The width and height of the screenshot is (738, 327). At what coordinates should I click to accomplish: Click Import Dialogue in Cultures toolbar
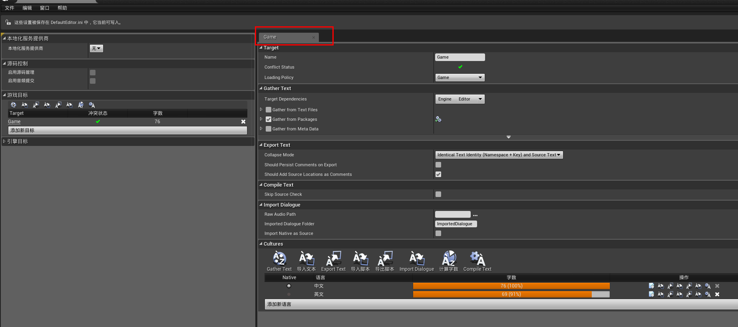pos(417,261)
